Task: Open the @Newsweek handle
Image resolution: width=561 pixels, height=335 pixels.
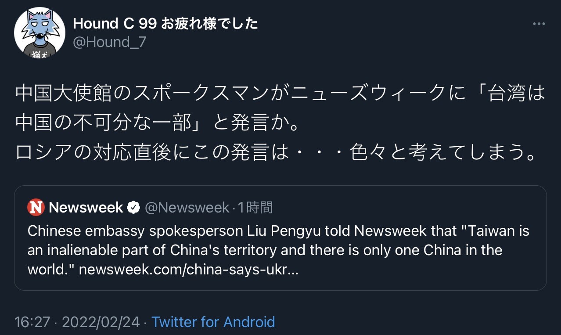Action: [x=187, y=207]
